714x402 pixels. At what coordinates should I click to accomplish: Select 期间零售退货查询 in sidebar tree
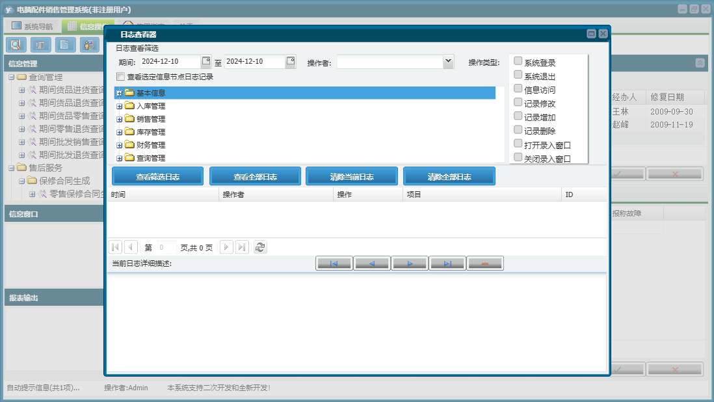[72, 129]
